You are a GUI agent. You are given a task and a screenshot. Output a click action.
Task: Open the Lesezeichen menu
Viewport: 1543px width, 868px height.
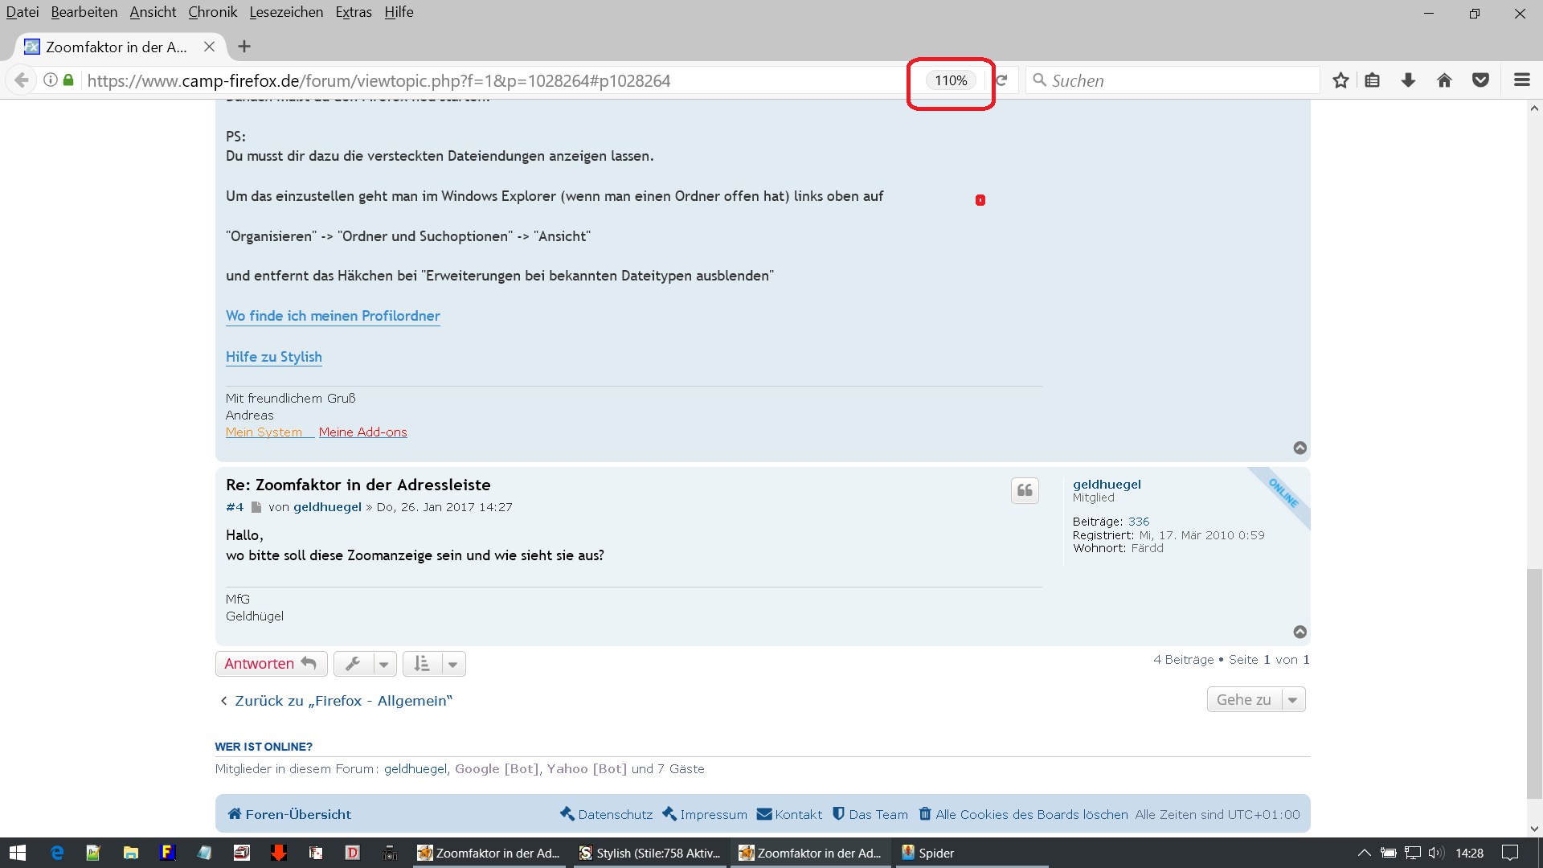(x=286, y=12)
